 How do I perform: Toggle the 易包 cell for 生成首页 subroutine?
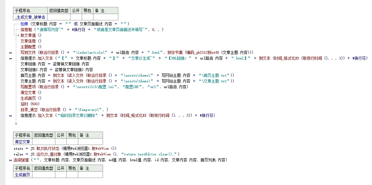click(72, 175)
